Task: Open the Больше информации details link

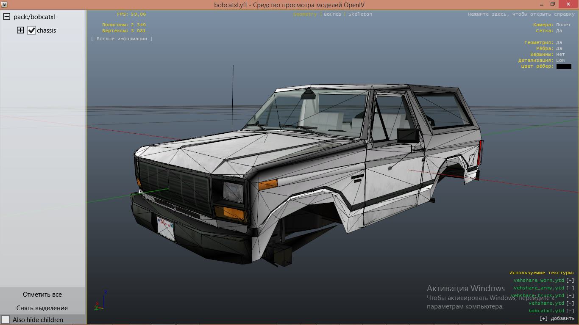Action: tap(122, 39)
